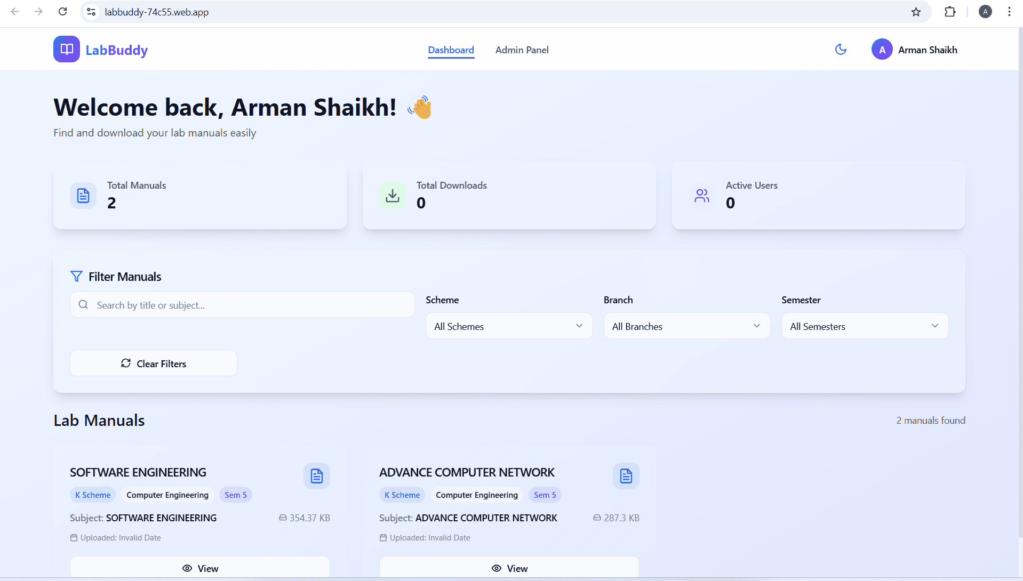
Task: Click the Total Downloads download icon
Action: point(393,196)
